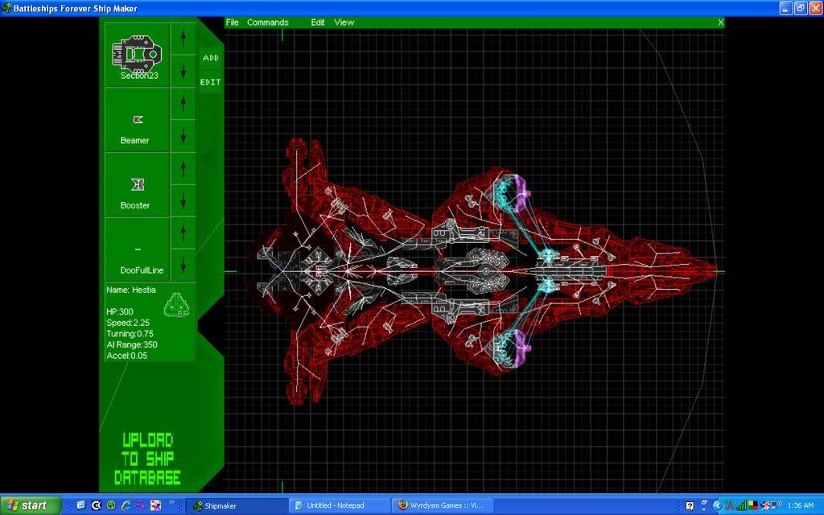The height and width of the screenshot is (515, 824).
Task: Click the Speed:2.25 stat
Action: point(128,323)
